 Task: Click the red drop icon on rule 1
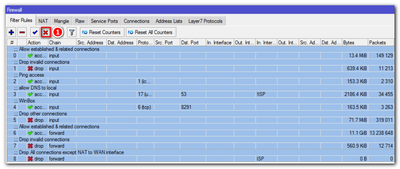[x=30, y=68]
